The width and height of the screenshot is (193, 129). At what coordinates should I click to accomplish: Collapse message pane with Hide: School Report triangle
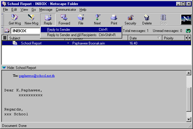pos(4,67)
